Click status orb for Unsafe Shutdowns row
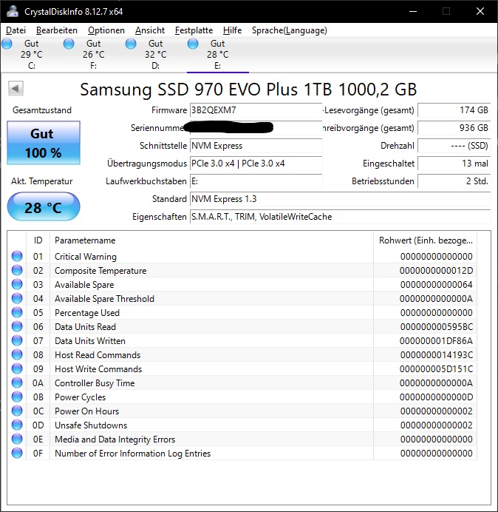The width and height of the screenshot is (498, 512). tap(17, 425)
